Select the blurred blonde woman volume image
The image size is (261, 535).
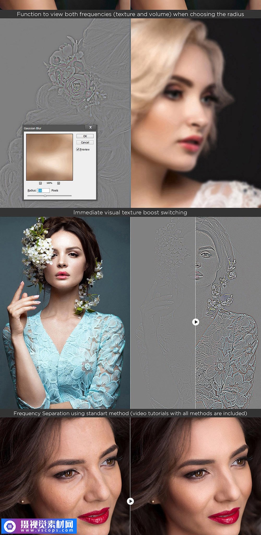pyautogui.click(x=196, y=113)
